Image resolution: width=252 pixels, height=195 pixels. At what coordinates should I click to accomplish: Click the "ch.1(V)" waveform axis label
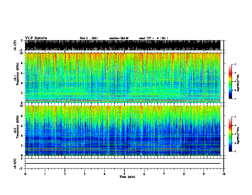[15, 45]
